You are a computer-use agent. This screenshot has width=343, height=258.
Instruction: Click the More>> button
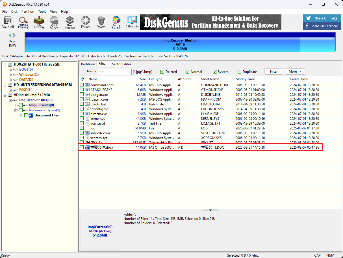pos(295,71)
